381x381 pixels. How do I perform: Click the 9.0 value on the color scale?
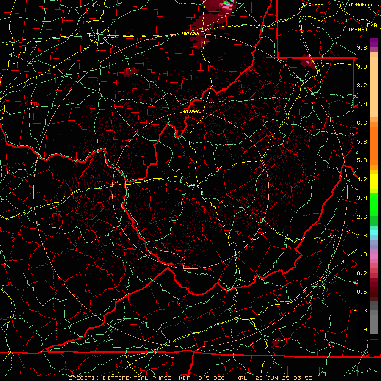362,66
